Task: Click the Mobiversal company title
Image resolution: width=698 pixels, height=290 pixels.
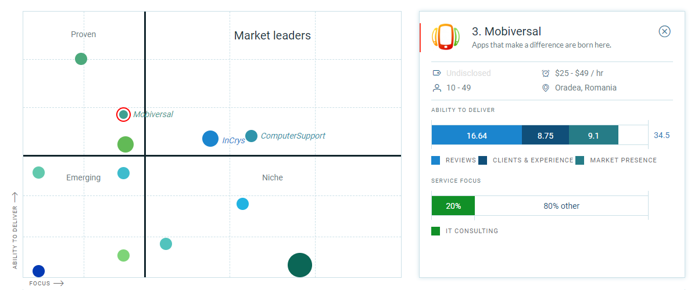Action: (506, 31)
